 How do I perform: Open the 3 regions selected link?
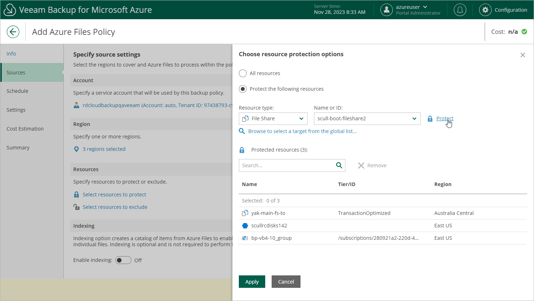tap(104, 149)
